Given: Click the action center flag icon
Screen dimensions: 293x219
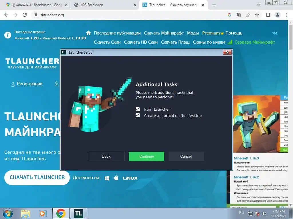Looking at the screenshot, I should tap(257, 214).
